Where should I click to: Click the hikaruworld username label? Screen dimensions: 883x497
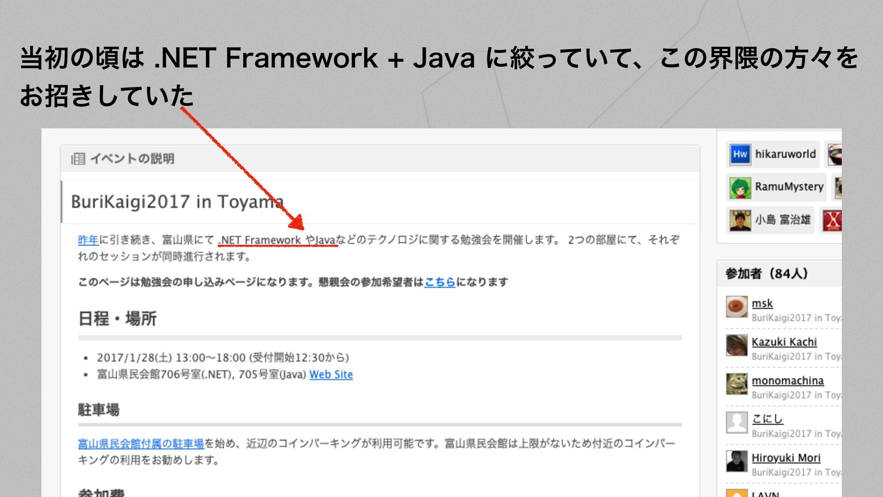pos(785,154)
